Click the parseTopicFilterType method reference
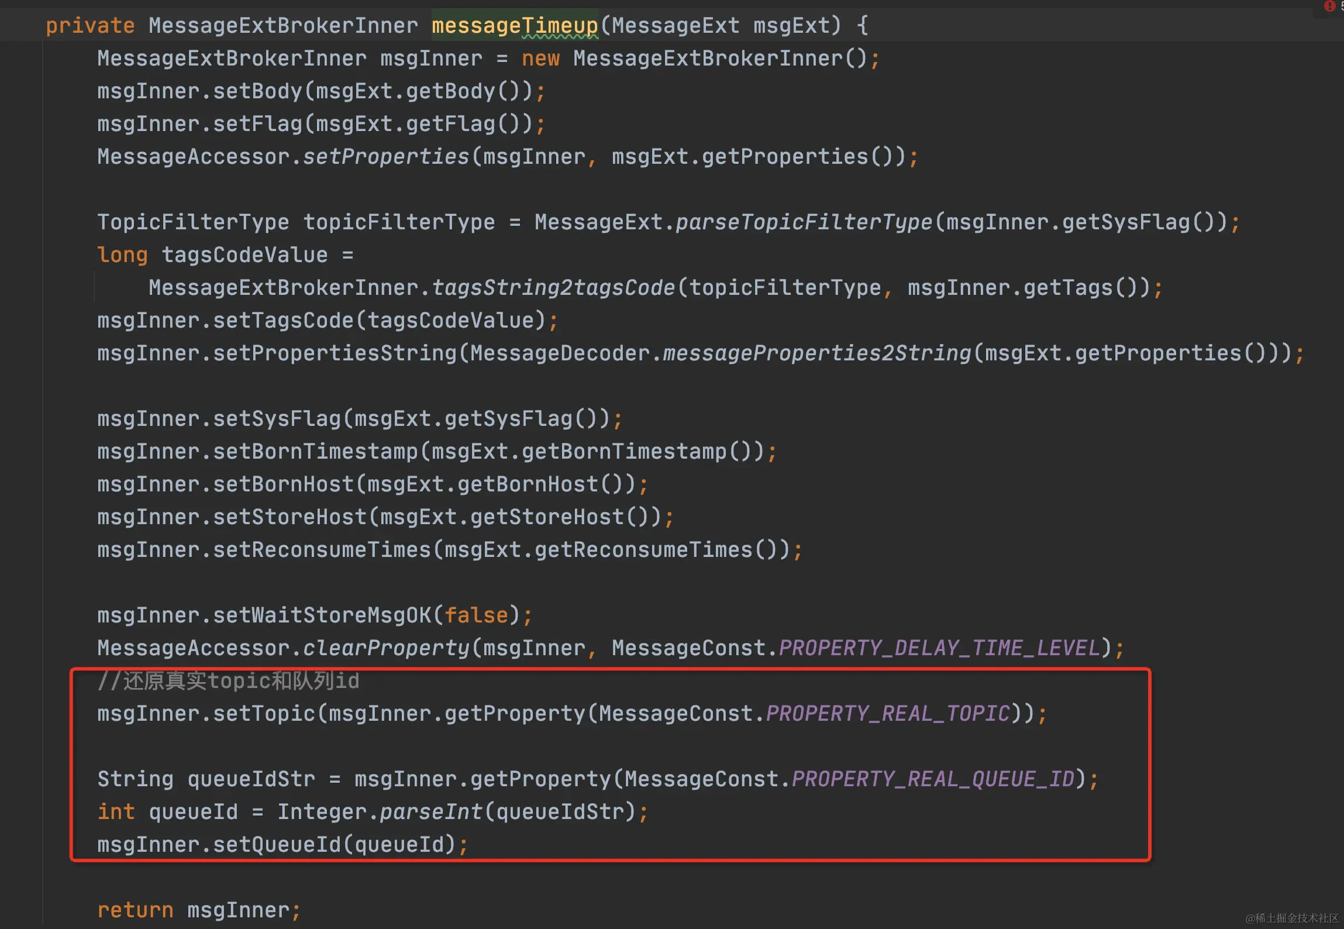The image size is (1344, 929). (x=804, y=222)
